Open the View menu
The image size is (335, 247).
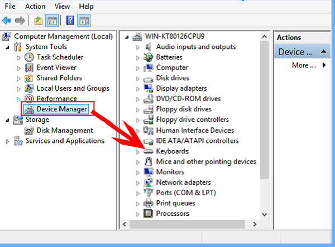click(63, 6)
